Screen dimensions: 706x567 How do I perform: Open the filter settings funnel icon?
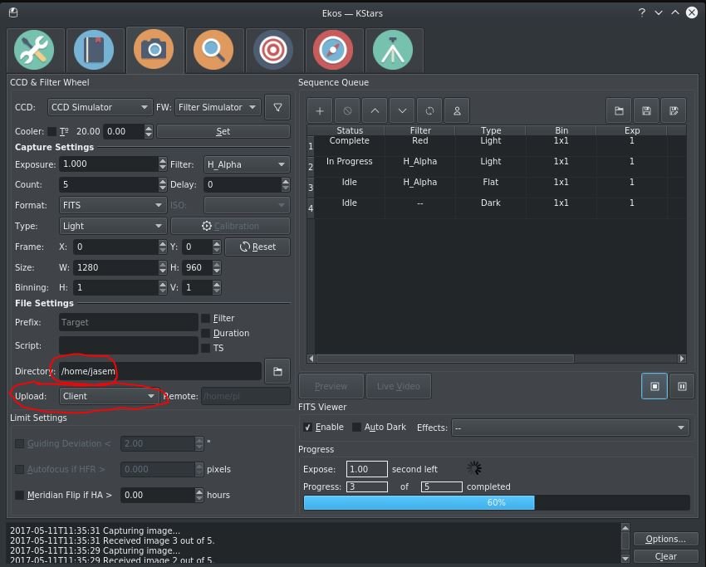(x=277, y=107)
